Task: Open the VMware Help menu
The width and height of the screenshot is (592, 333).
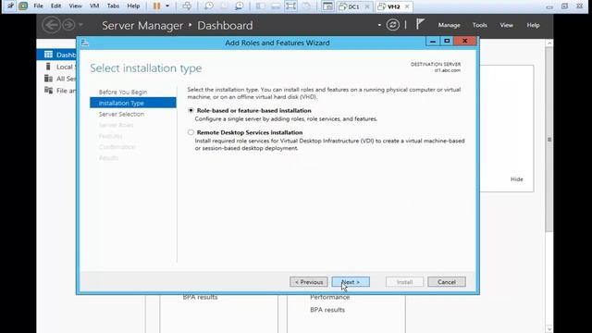Action: (x=133, y=6)
